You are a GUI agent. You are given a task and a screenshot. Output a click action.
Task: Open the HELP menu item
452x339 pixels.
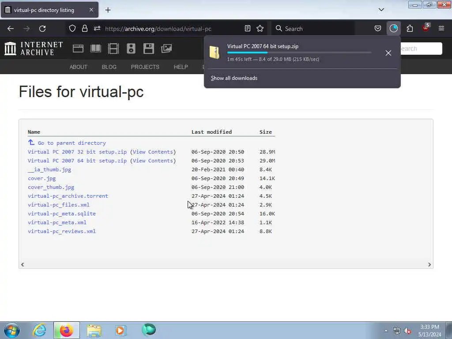pos(181,67)
